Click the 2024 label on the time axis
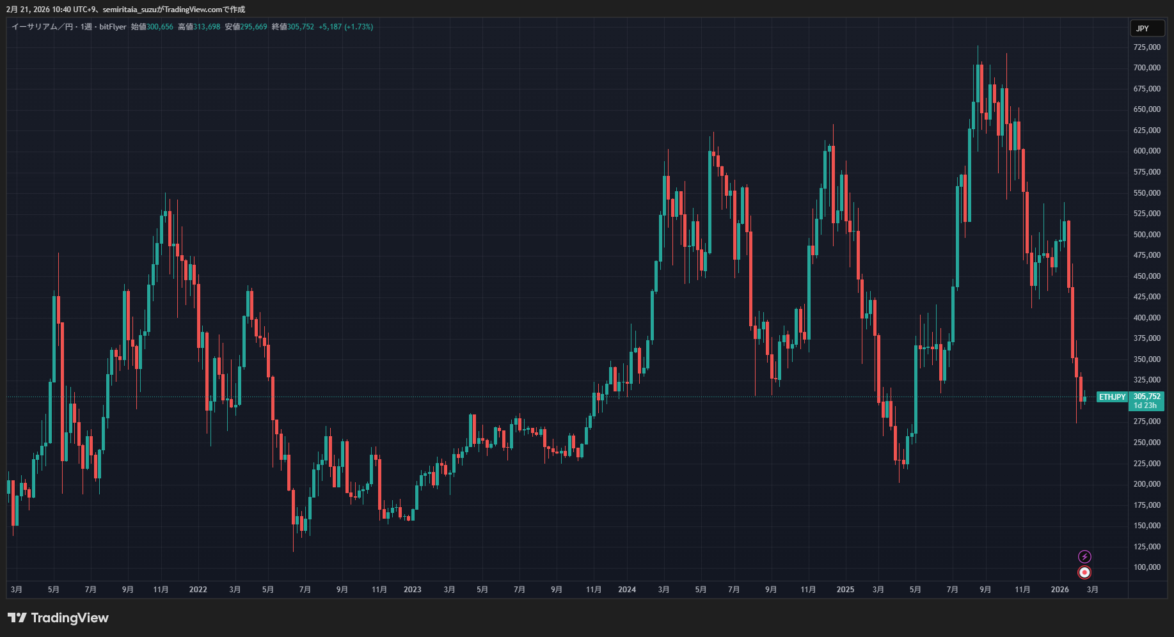This screenshot has height=637, width=1174. [x=627, y=590]
